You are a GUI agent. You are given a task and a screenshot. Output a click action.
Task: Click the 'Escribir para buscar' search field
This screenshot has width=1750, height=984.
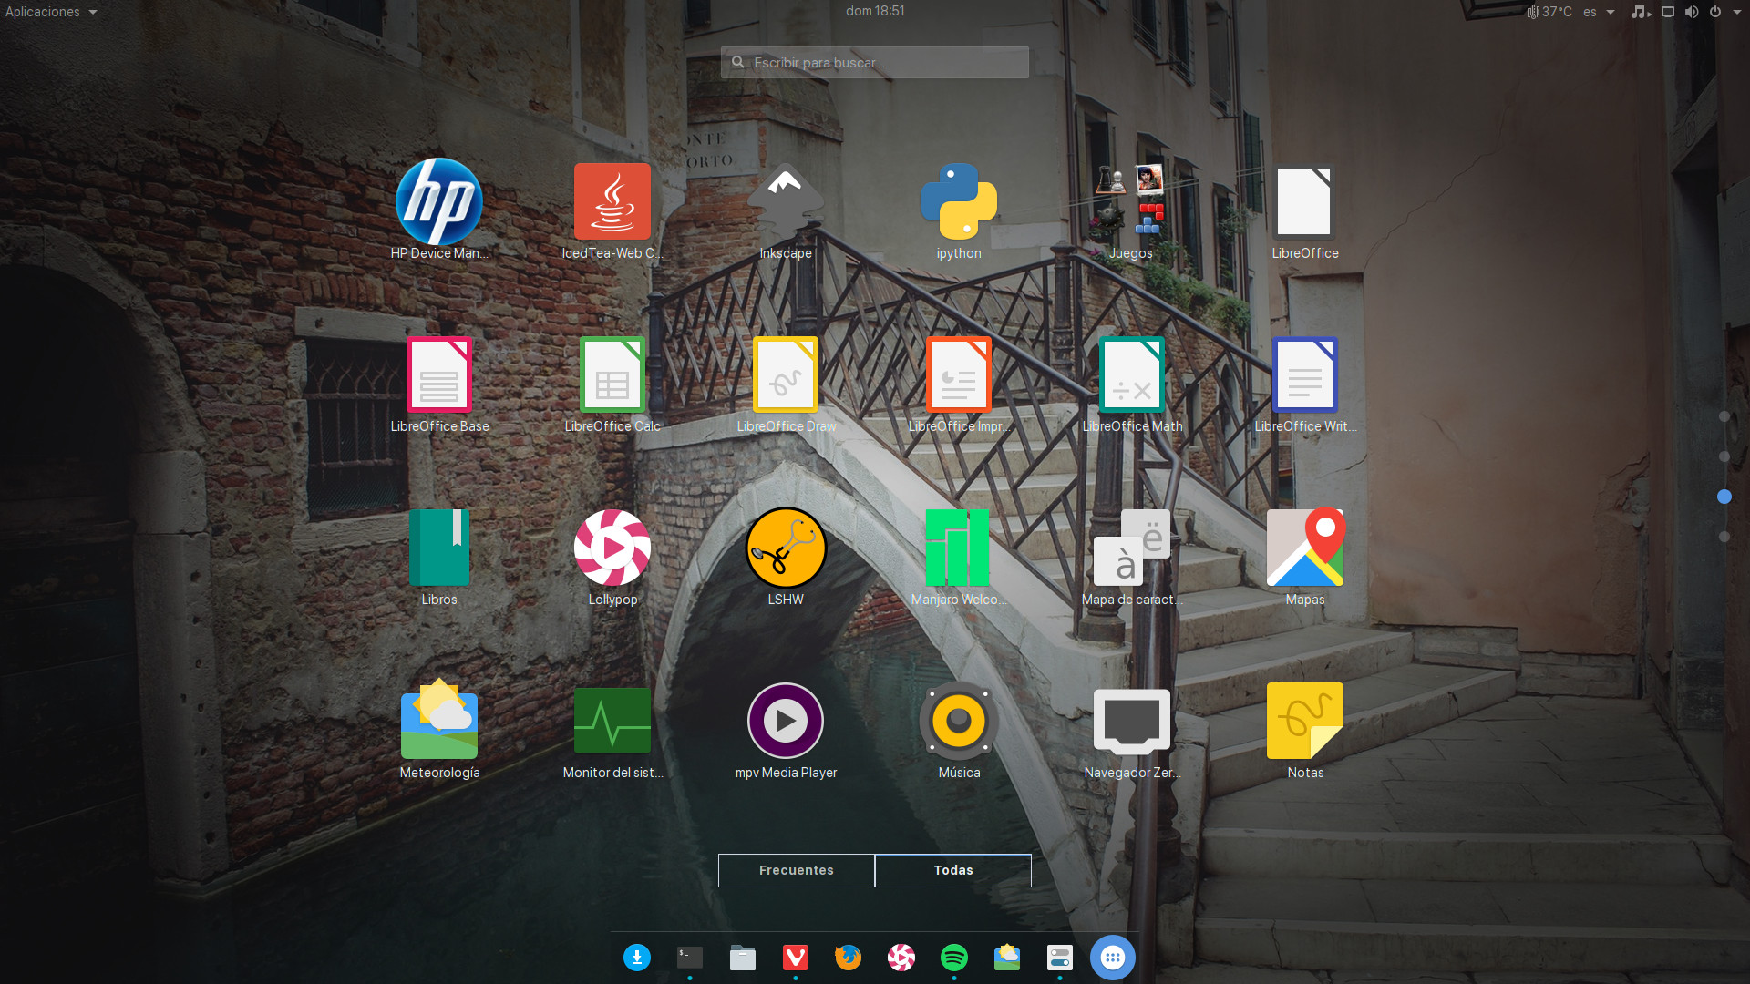tap(874, 62)
